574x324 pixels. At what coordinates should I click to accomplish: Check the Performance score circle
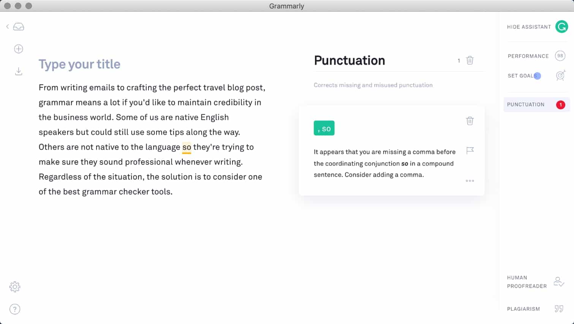point(560,56)
